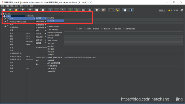Open the 编辑 menu
This screenshot has height=104, width=185.
7,6
